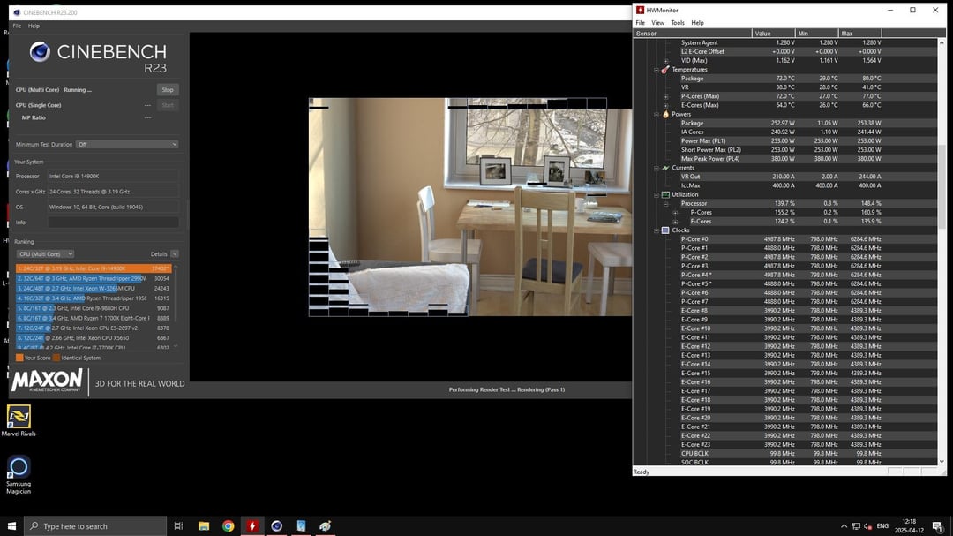The image size is (953, 536).
Task: Click the HWMonitor vertical scrollbar thumb
Action: [942, 186]
